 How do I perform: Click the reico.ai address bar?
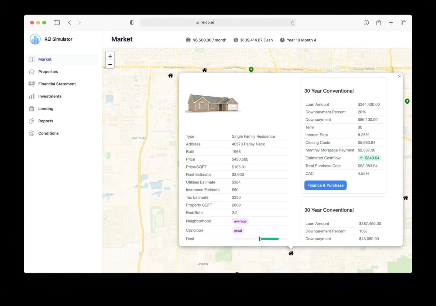click(207, 23)
